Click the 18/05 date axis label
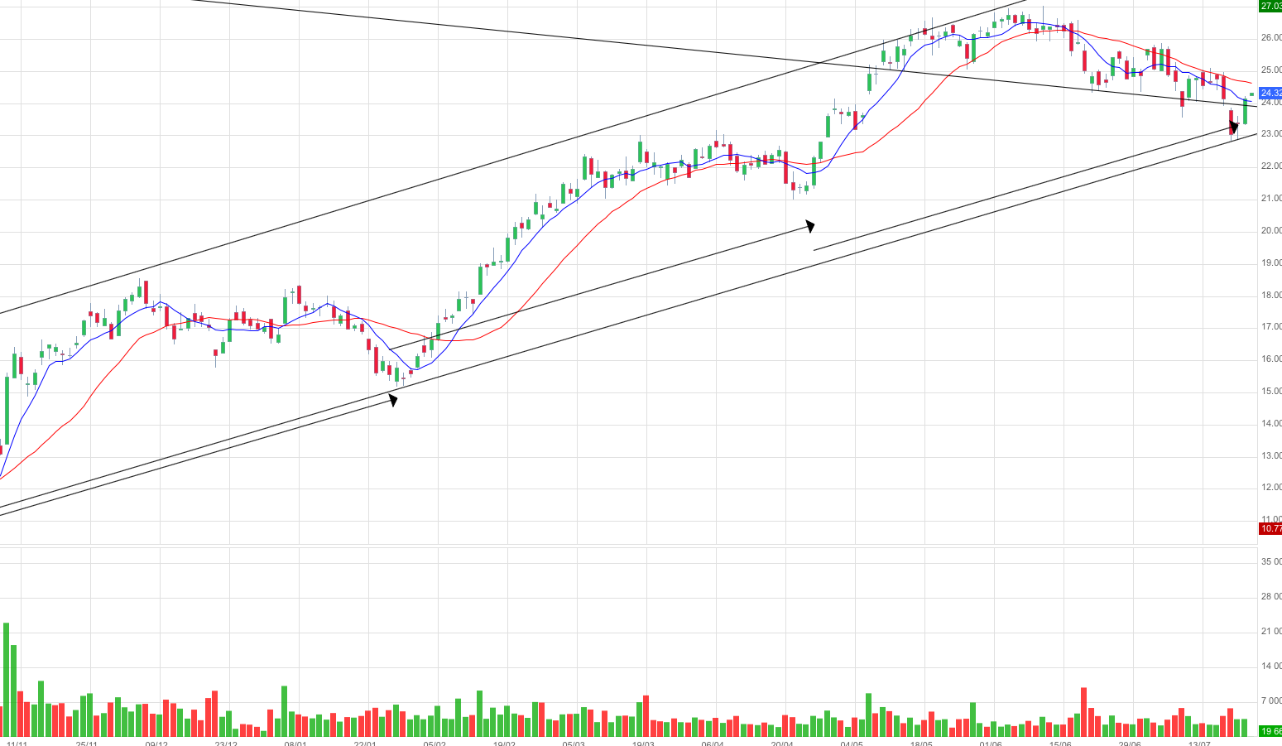This screenshot has width=1282, height=746. point(921,743)
